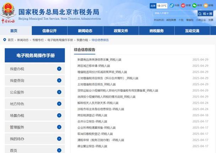Go to 首页 in the breadcrumb trail
Viewport: 216px width, 153px height.
pos(11,40)
